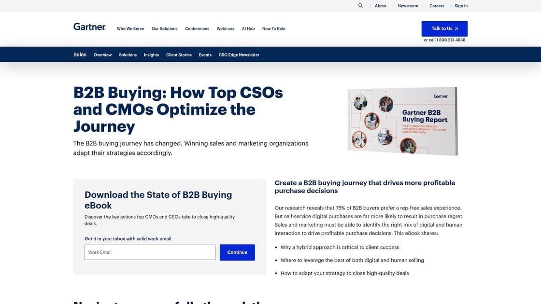Open CSO Edge Newsletter
This screenshot has width=541, height=304.
pos(239,55)
